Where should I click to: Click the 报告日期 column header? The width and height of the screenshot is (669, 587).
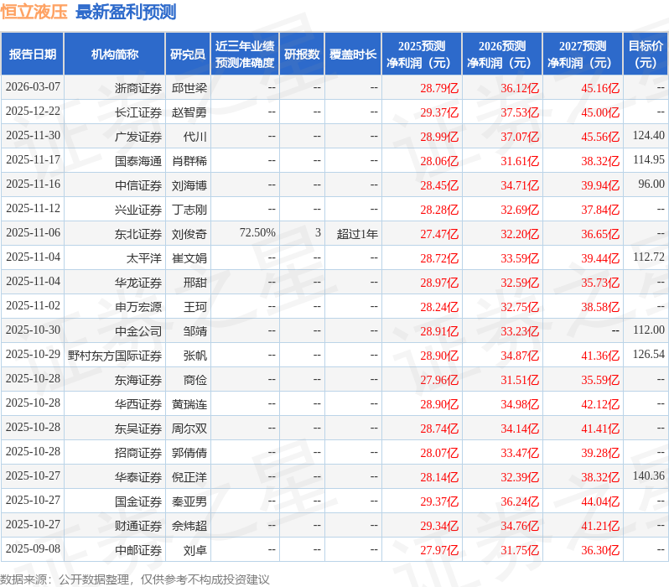33,55
